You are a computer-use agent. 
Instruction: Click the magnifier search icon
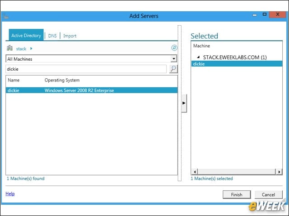click(173, 69)
